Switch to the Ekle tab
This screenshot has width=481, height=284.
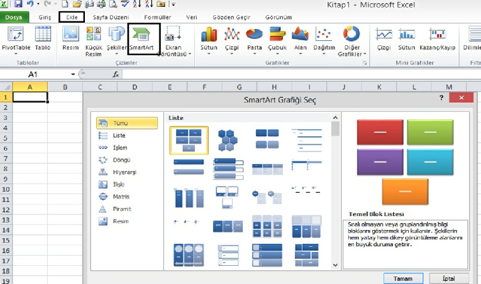(x=72, y=17)
